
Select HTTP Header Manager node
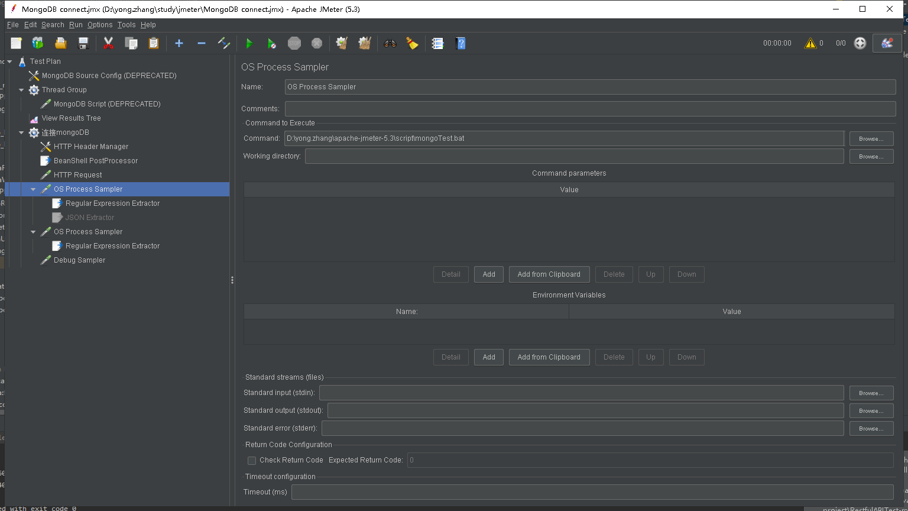(91, 147)
